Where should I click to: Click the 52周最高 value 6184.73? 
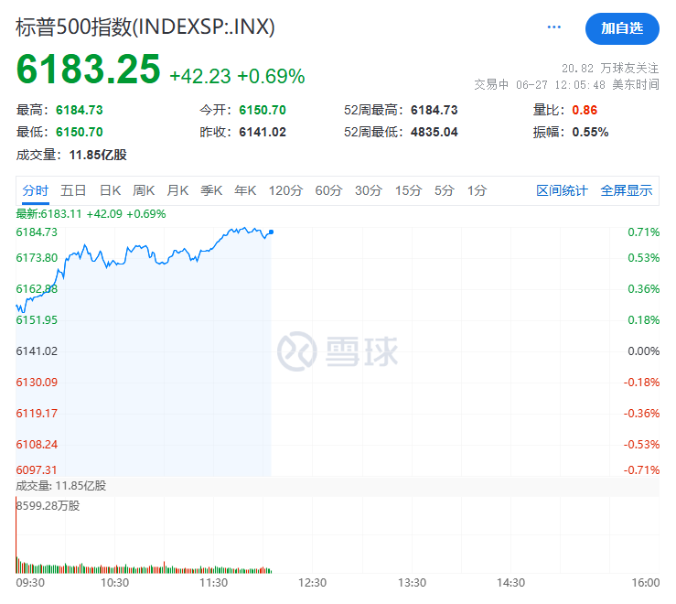click(435, 110)
